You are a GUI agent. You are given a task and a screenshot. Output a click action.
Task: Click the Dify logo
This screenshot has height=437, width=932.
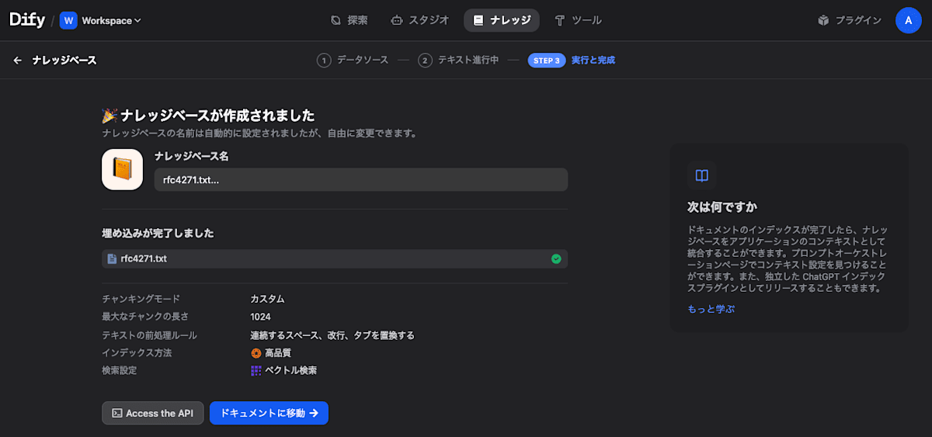(27, 20)
